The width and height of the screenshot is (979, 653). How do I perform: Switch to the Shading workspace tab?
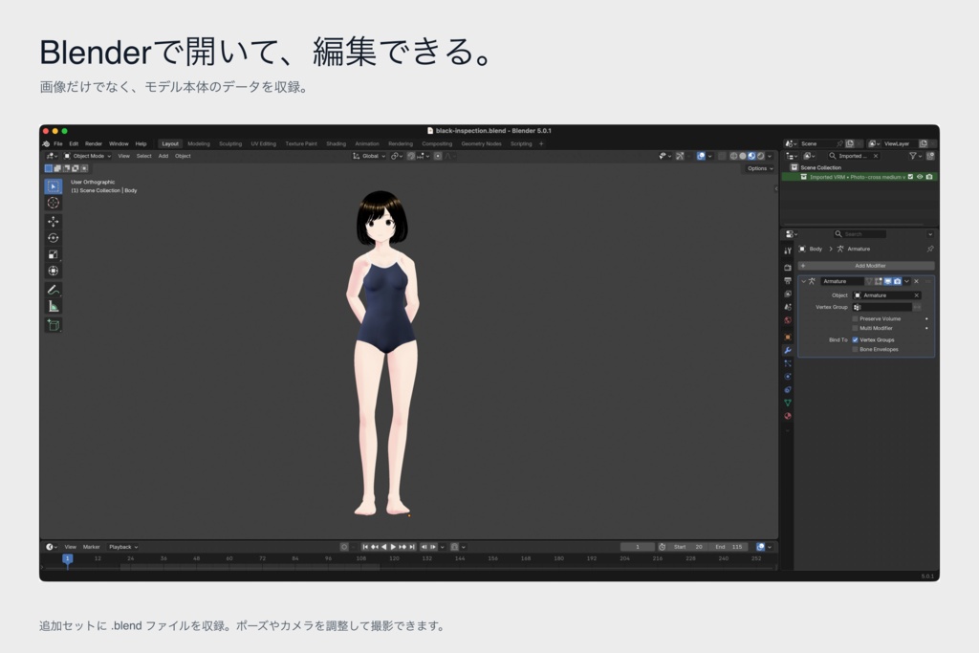[x=336, y=143]
